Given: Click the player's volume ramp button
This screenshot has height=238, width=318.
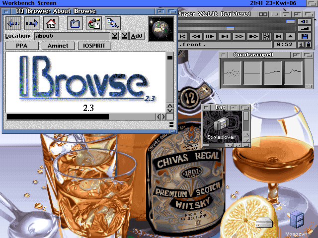Looking at the screenshot, I should [x=305, y=28].
